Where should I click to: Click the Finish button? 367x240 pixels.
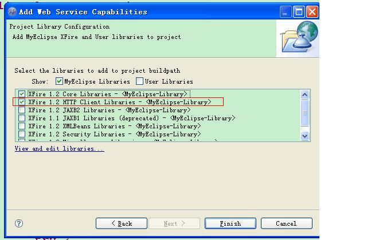tap(231, 223)
